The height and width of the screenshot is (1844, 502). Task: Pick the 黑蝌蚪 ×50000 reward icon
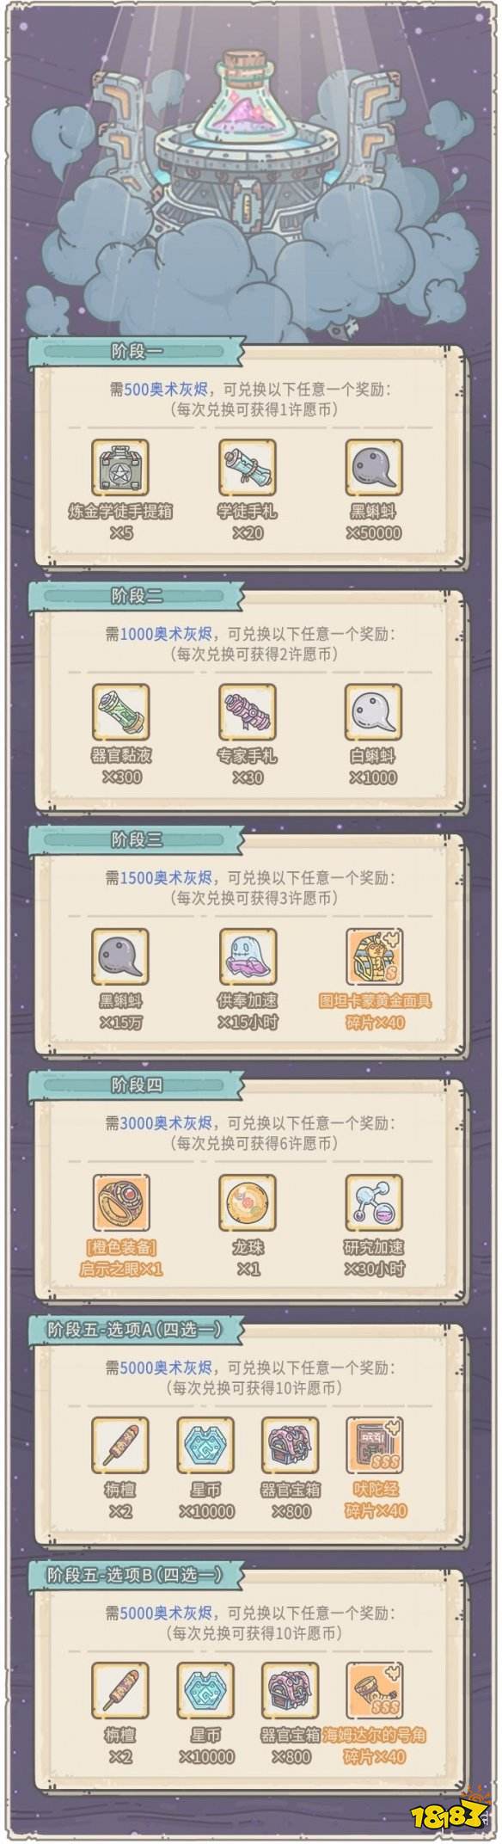click(x=374, y=468)
